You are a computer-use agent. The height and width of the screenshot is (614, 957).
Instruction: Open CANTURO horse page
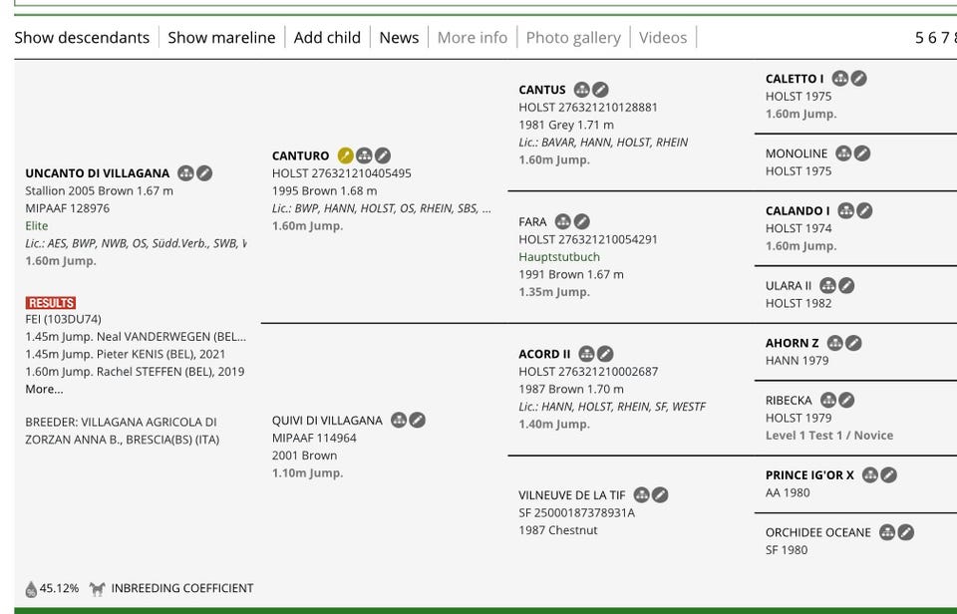[300, 155]
